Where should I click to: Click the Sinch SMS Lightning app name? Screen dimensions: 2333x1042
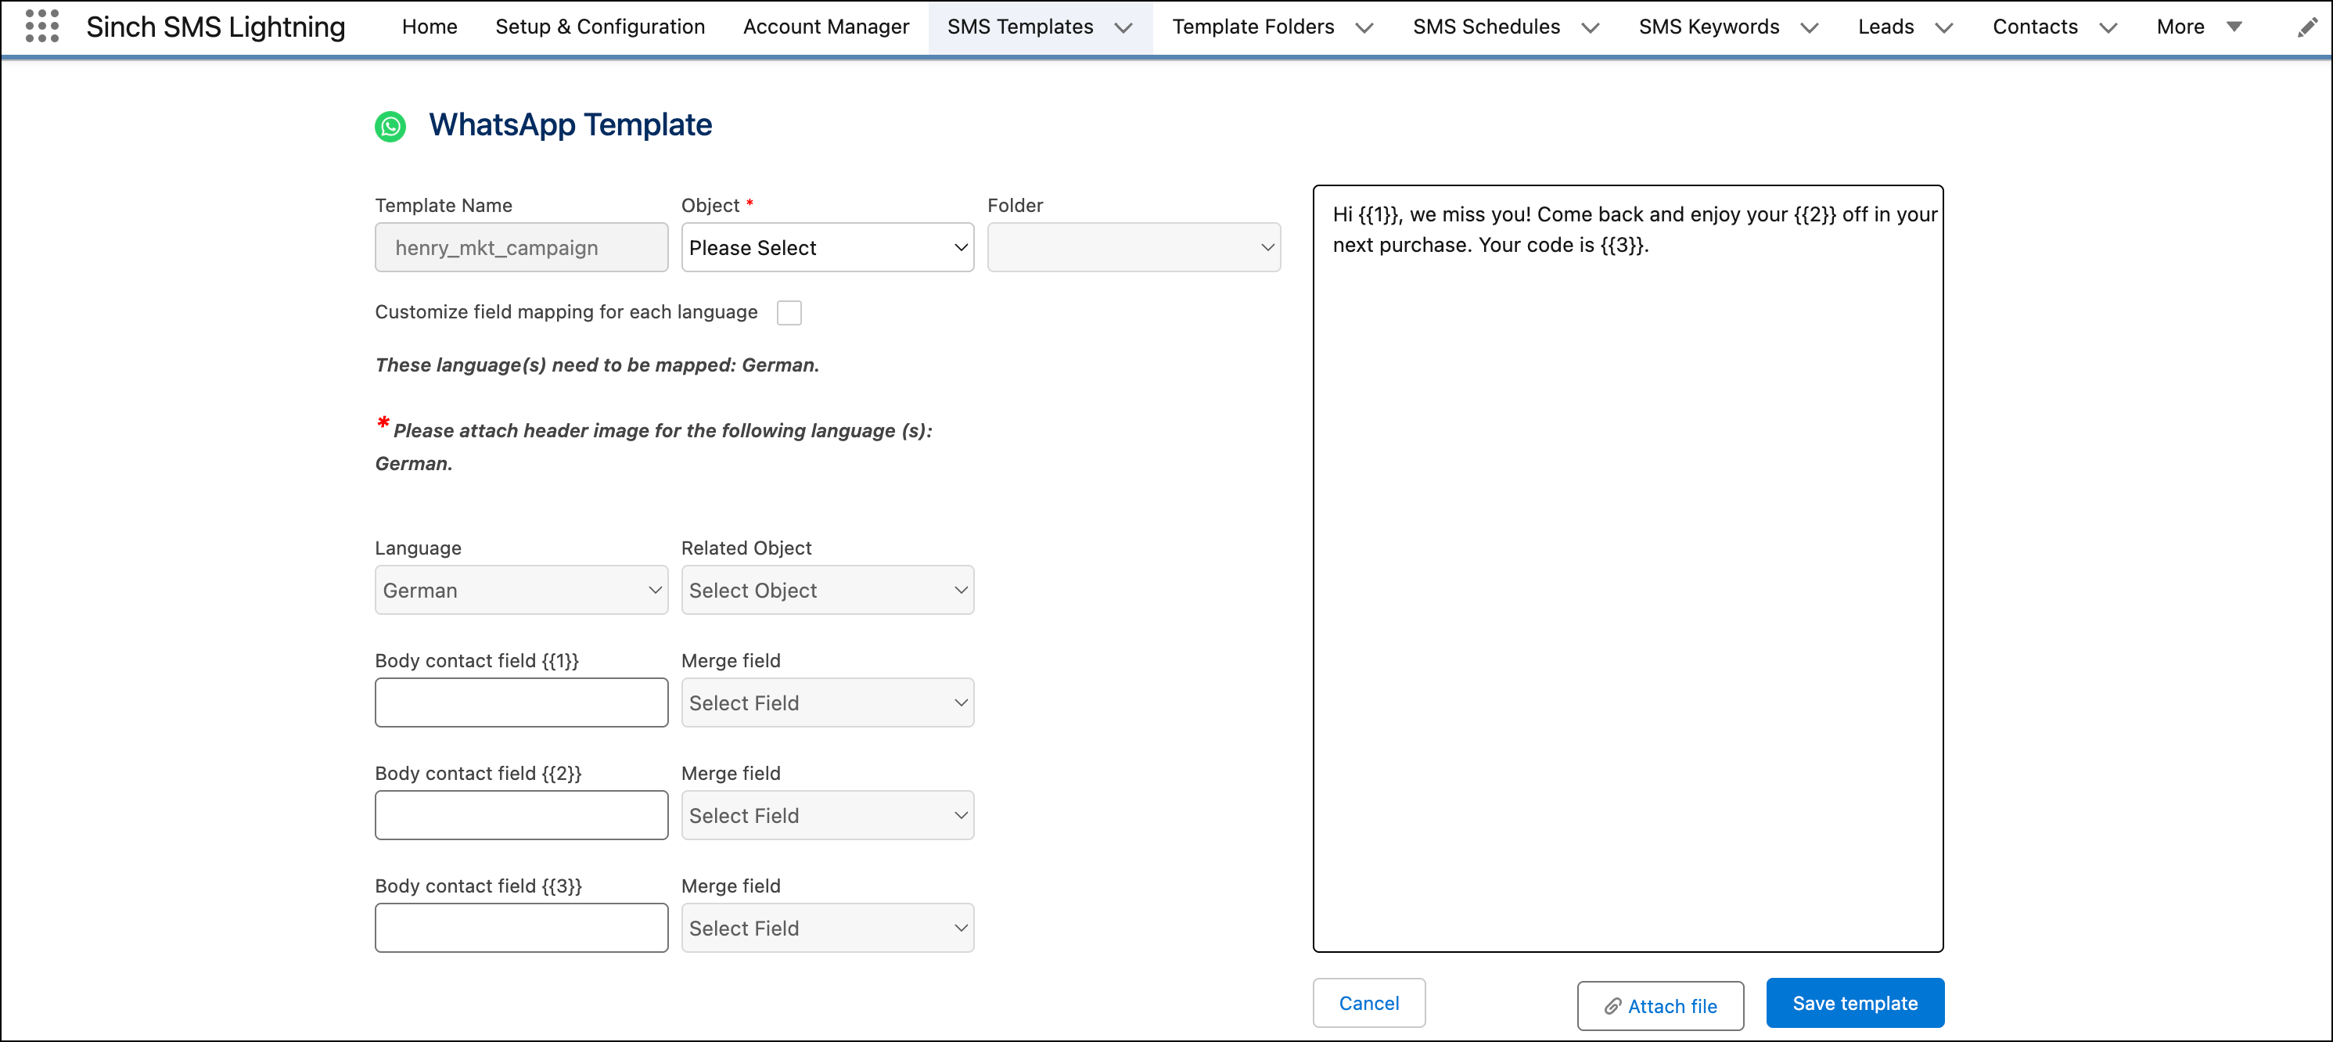[x=214, y=27]
